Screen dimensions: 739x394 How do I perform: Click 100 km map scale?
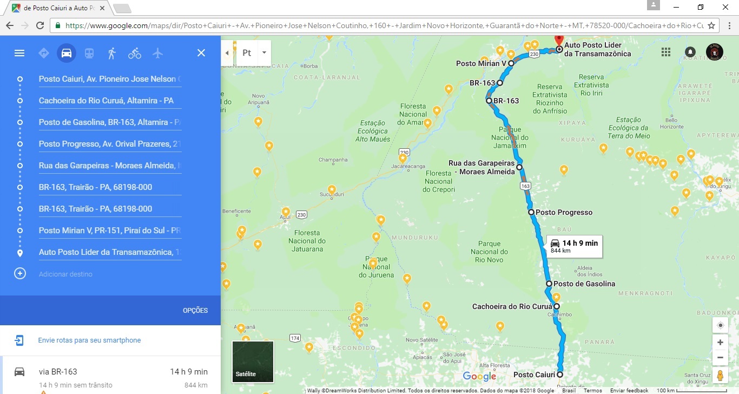[691, 390]
